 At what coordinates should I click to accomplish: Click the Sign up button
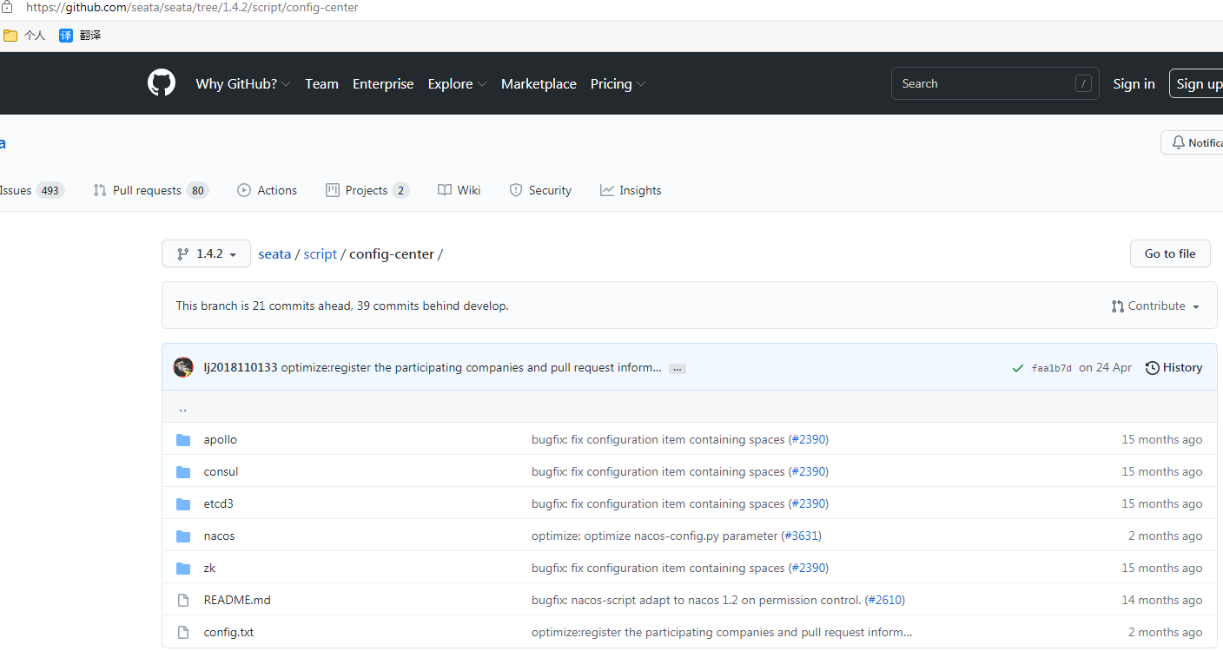1196,83
